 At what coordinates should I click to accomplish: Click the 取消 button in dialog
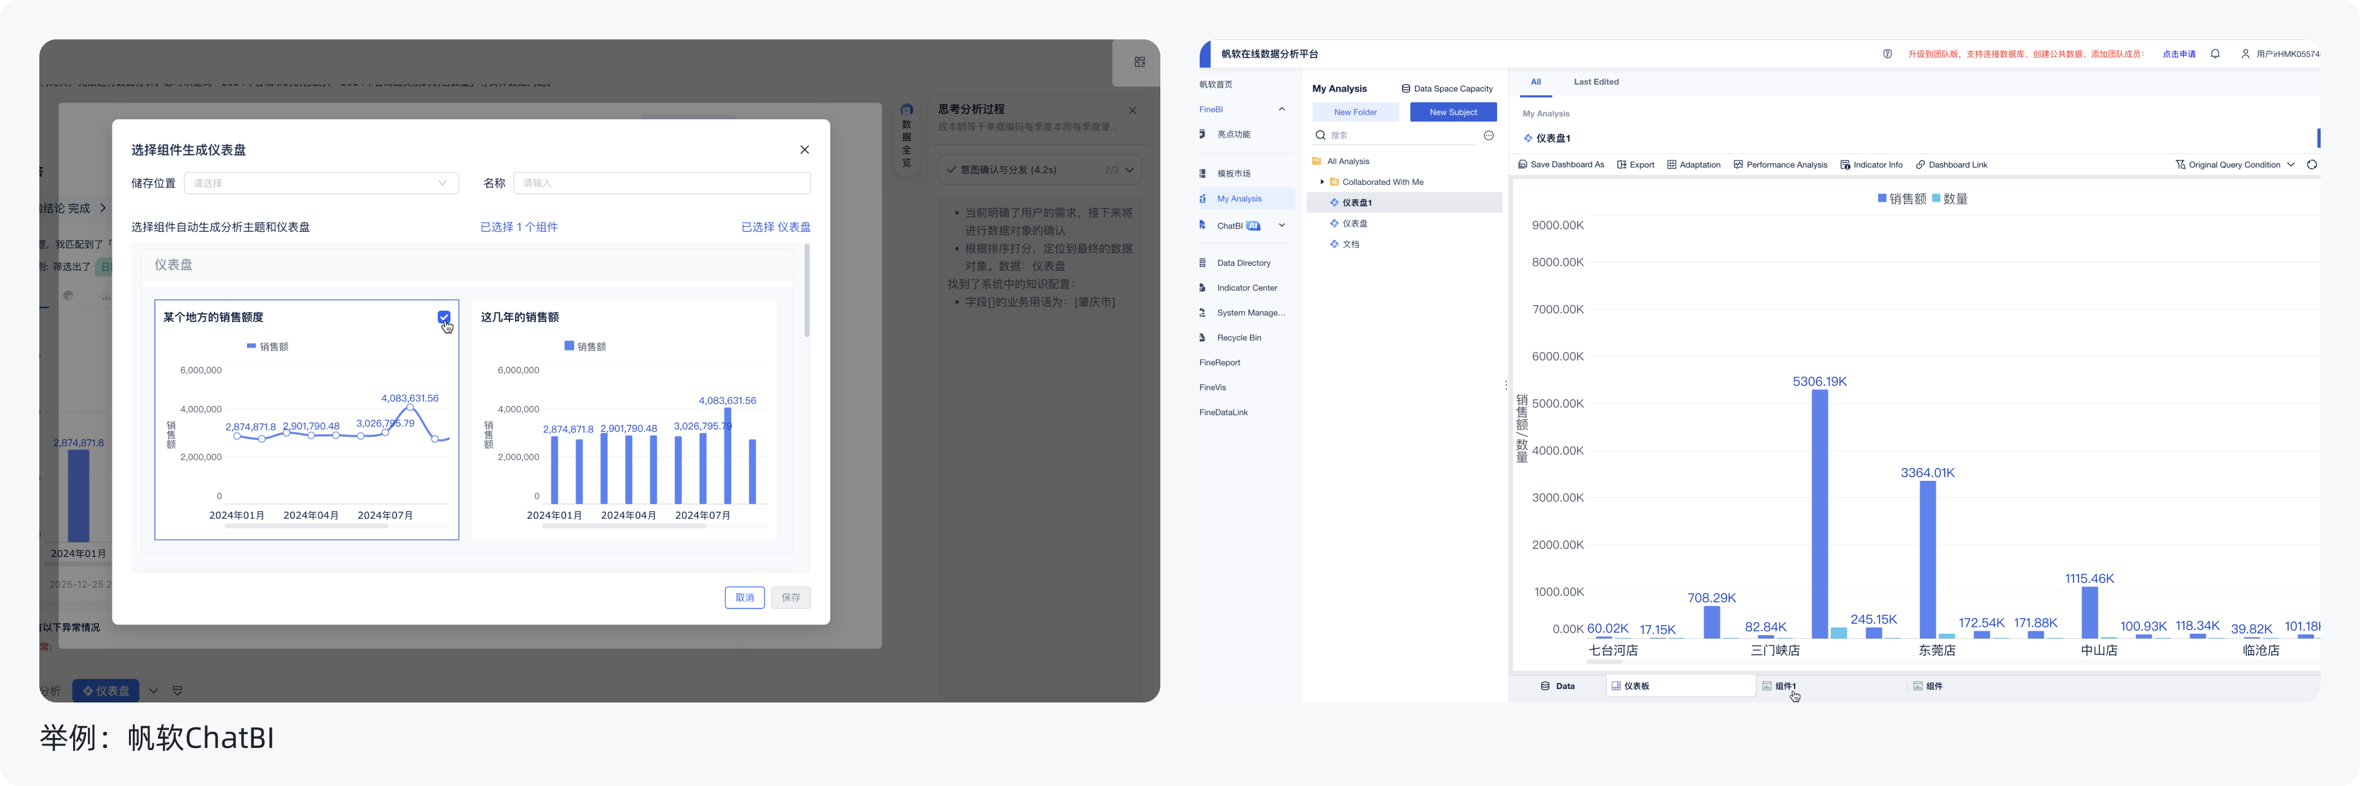click(744, 597)
